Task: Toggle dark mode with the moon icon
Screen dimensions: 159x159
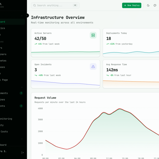Action: tap(148, 5)
